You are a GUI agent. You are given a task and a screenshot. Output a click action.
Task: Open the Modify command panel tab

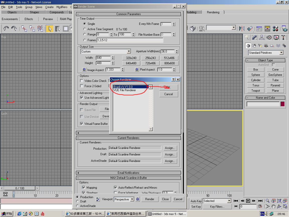255,38
